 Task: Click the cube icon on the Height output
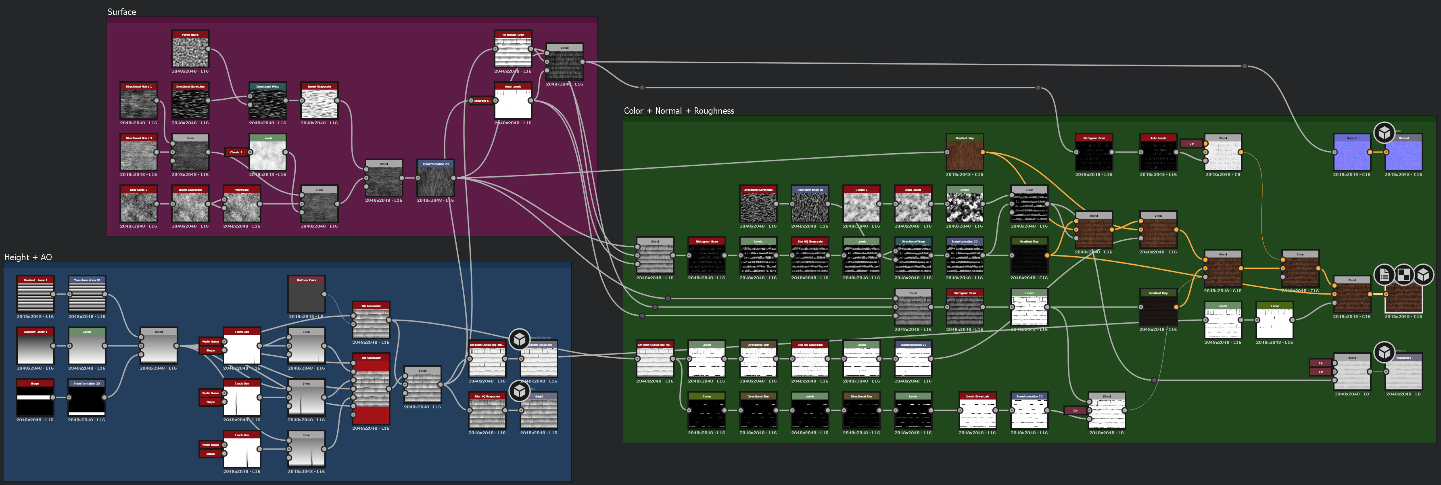tap(519, 391)
